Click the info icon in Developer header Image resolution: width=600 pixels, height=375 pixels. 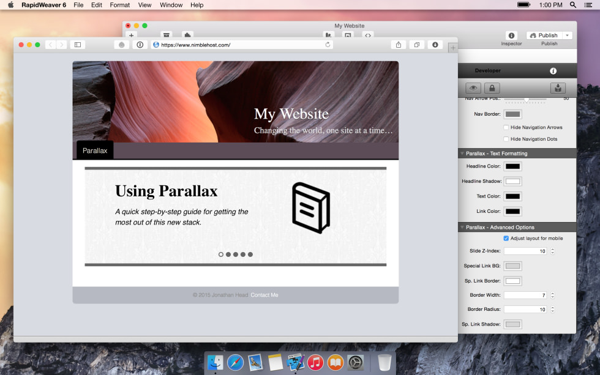coord(553,71)
